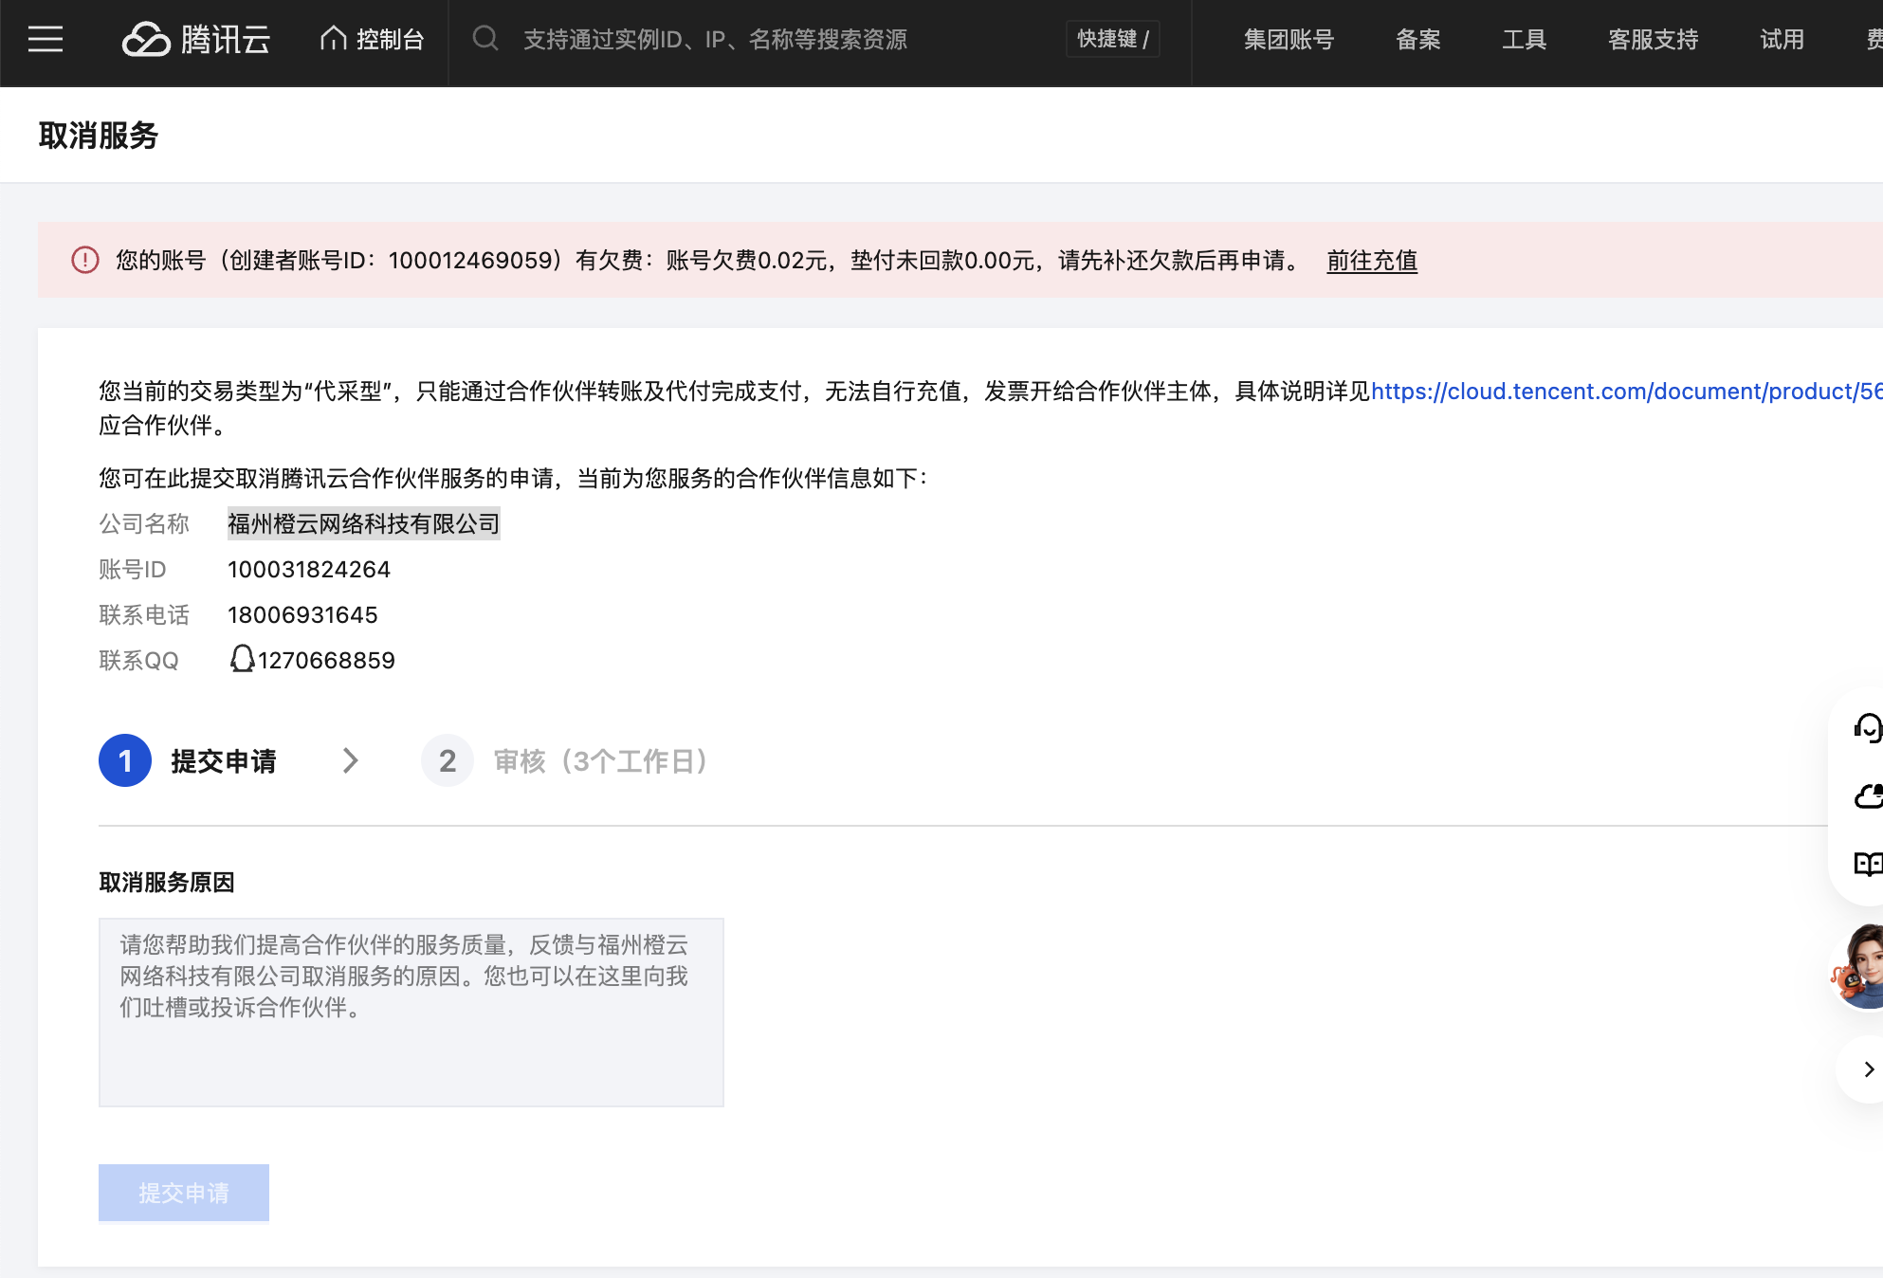The height and width of the screenshot is (1278, 1883).
Task: Open the cloud.tencent.com document link
Action: tap(1627, 391)
